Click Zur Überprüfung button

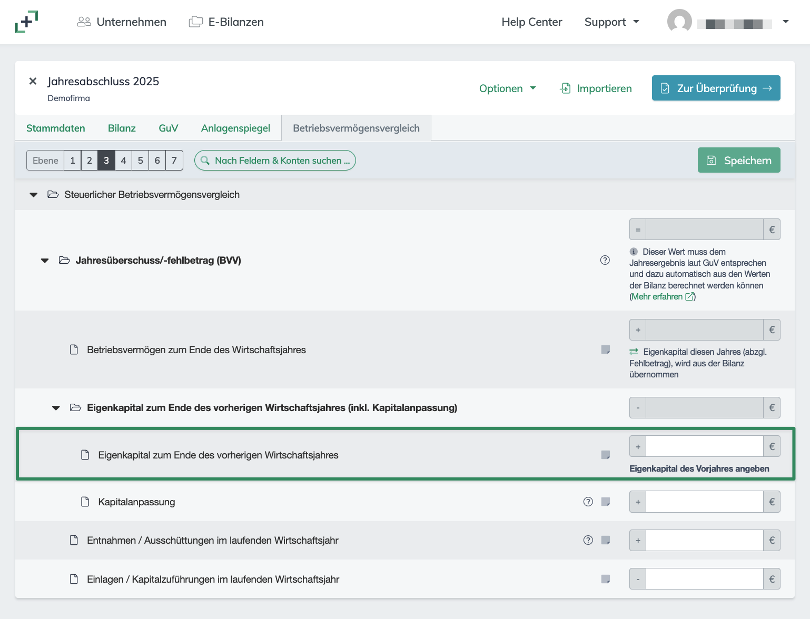pyautogui.click(x=716, y=88)
